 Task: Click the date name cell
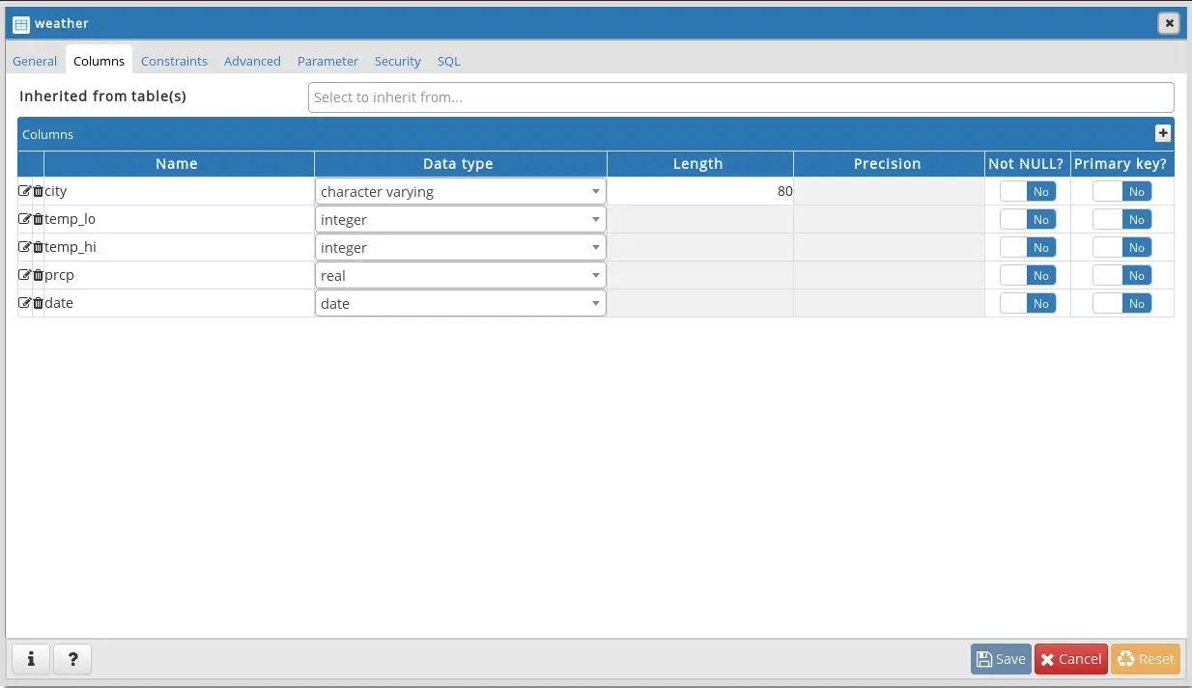[179, 303]
